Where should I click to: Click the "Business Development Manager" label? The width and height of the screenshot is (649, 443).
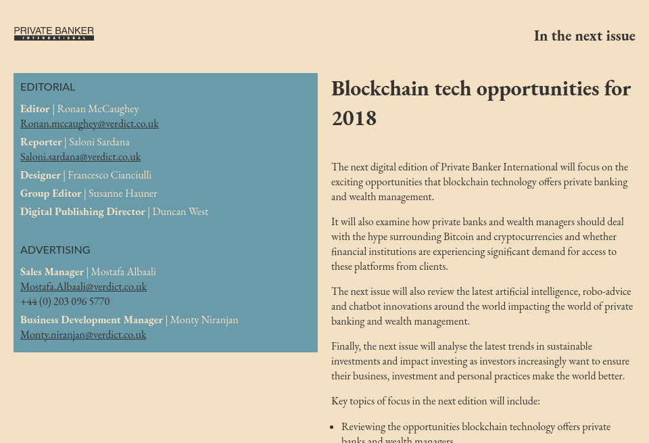tap(92, 320)
